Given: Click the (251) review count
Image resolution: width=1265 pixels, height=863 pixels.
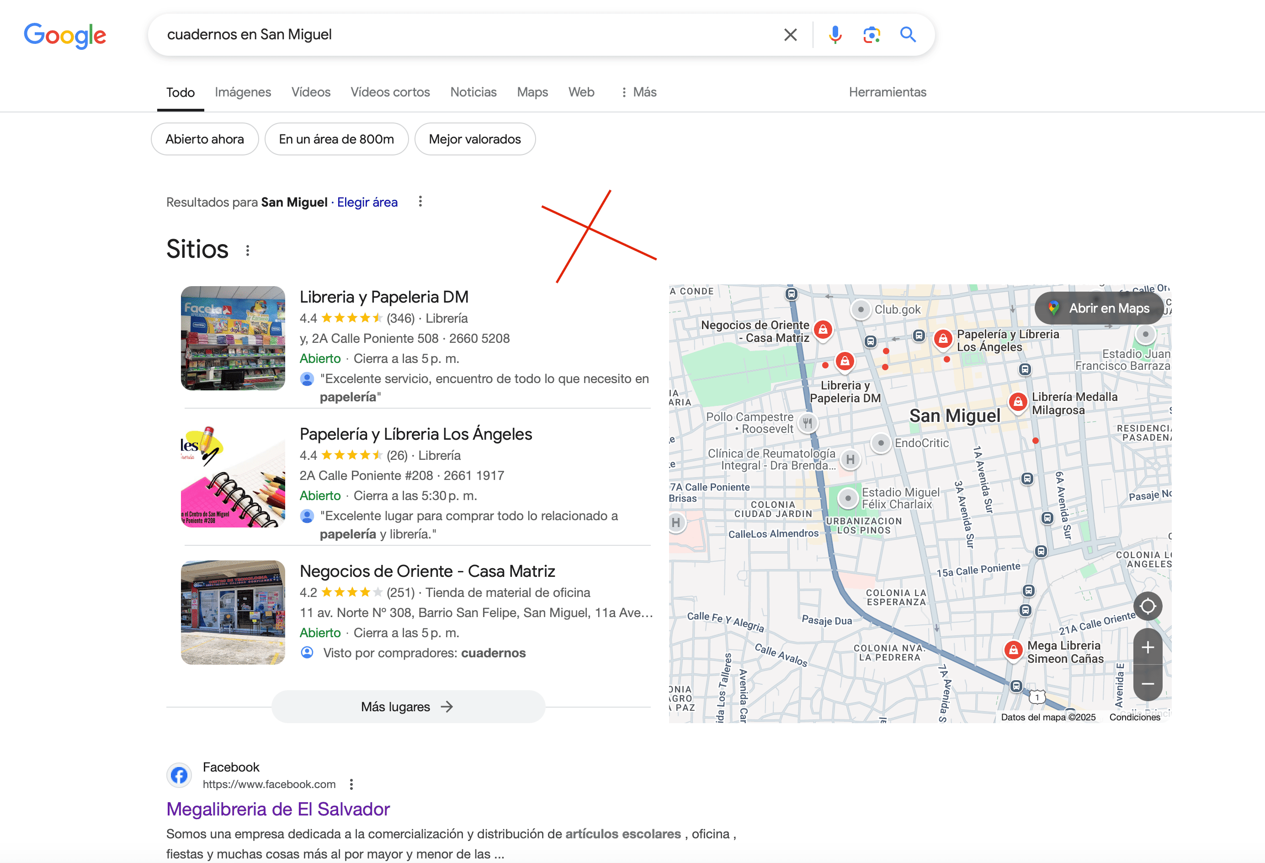Looking at the screenshot, I should [401, 593].
